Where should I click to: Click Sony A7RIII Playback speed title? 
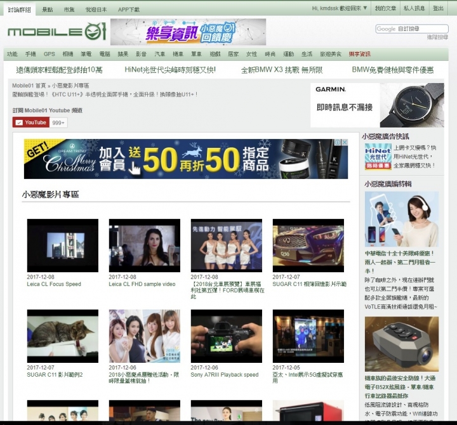225,375
